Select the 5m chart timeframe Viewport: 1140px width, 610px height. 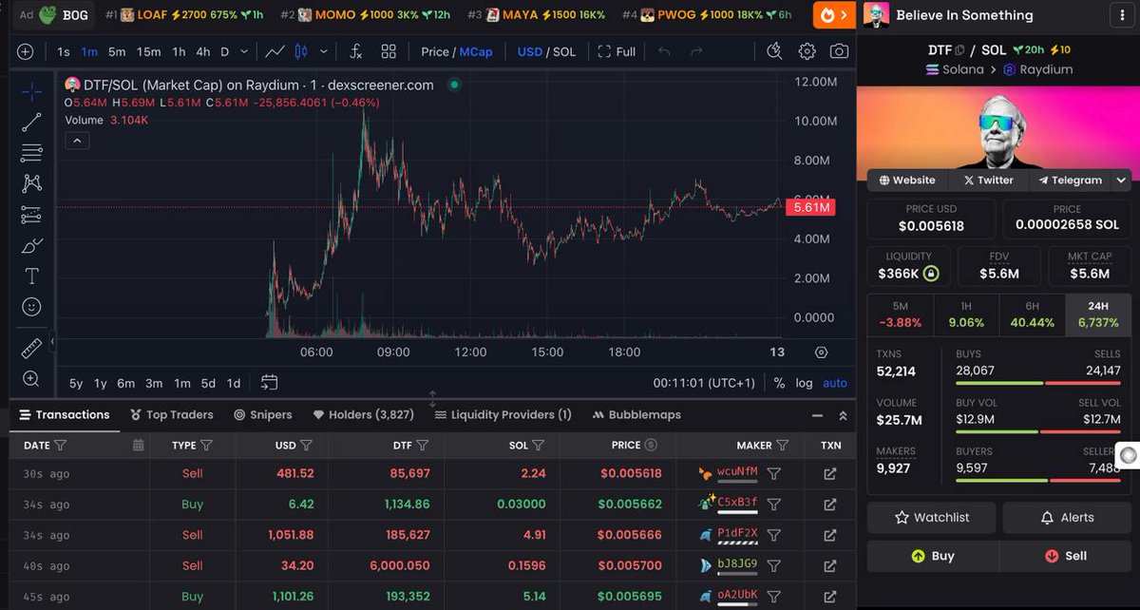tap(116, 51)
